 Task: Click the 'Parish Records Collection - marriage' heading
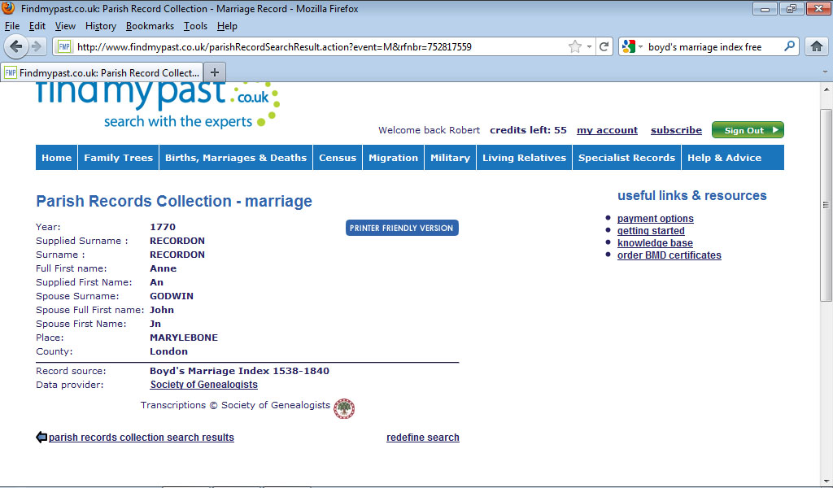tap(174, 201)
